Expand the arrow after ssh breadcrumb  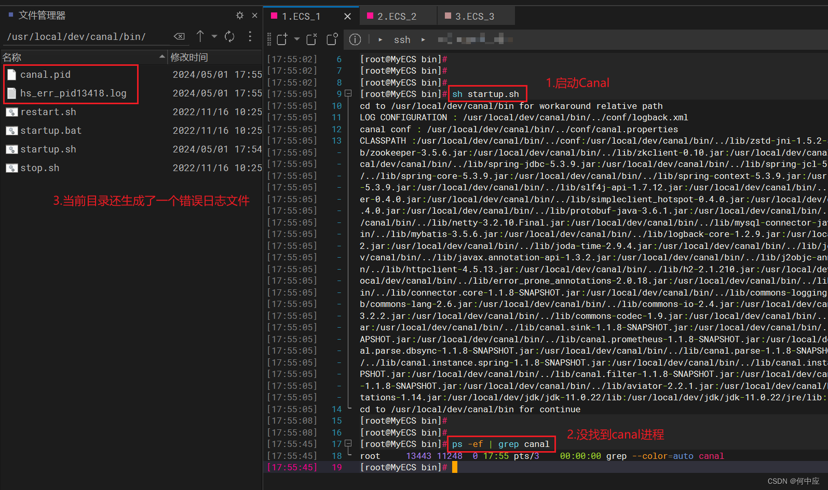tap(424, 39)
